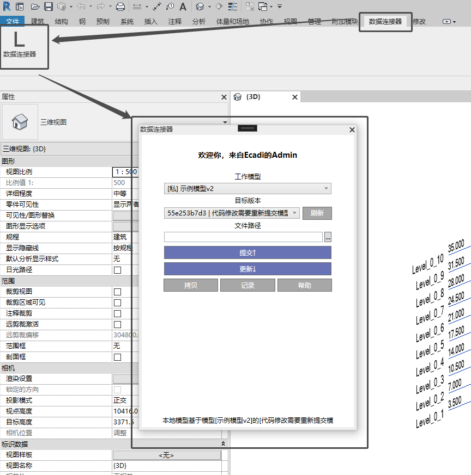Open the 文件 menu
Screen dimensions: 471x475
[13, 22]
